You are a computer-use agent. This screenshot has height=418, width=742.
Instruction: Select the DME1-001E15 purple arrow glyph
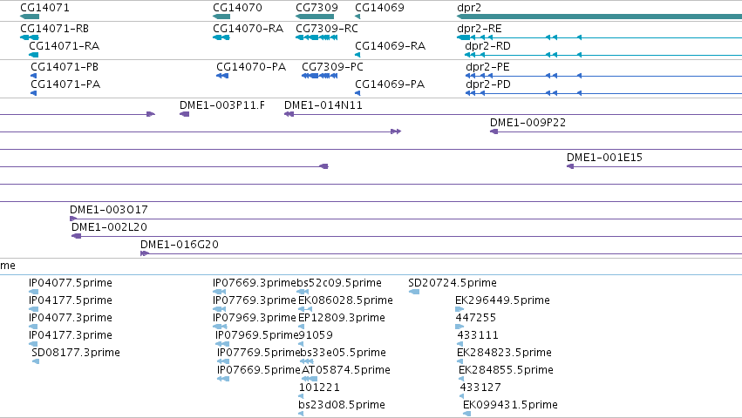click(570, 166)
